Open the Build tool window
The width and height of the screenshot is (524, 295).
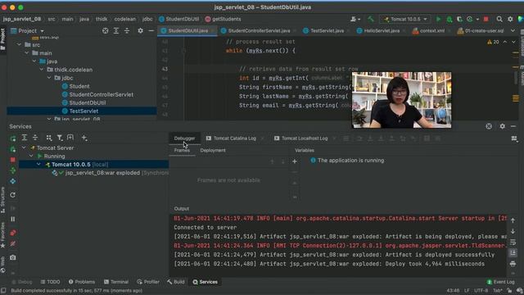176,282
